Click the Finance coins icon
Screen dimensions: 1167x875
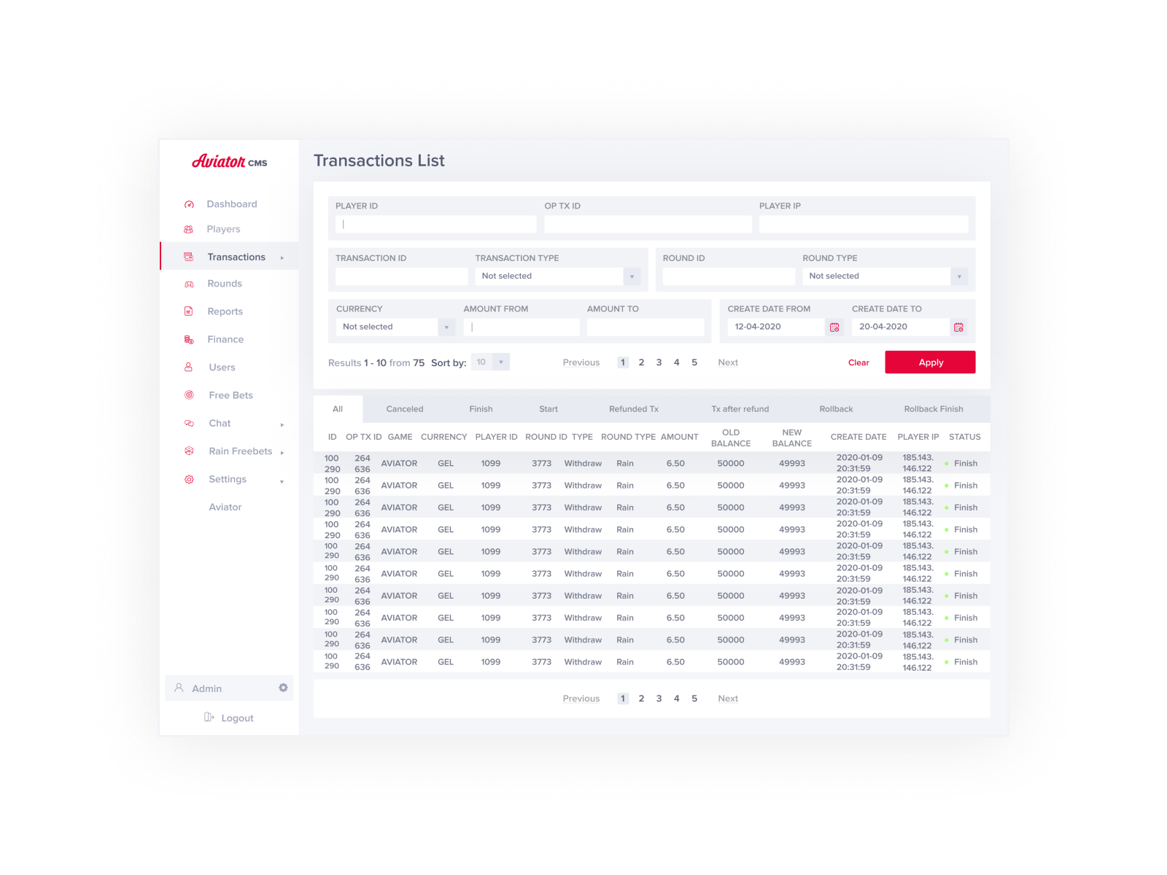[x=189, y=340]
